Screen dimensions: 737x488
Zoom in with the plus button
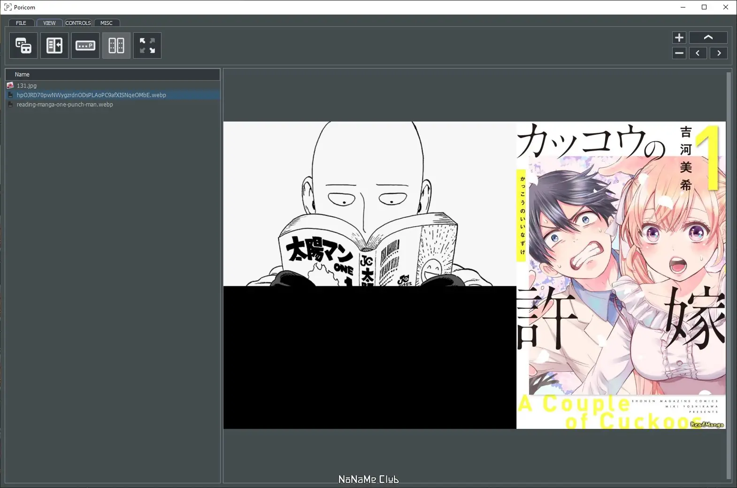point(679,38)
